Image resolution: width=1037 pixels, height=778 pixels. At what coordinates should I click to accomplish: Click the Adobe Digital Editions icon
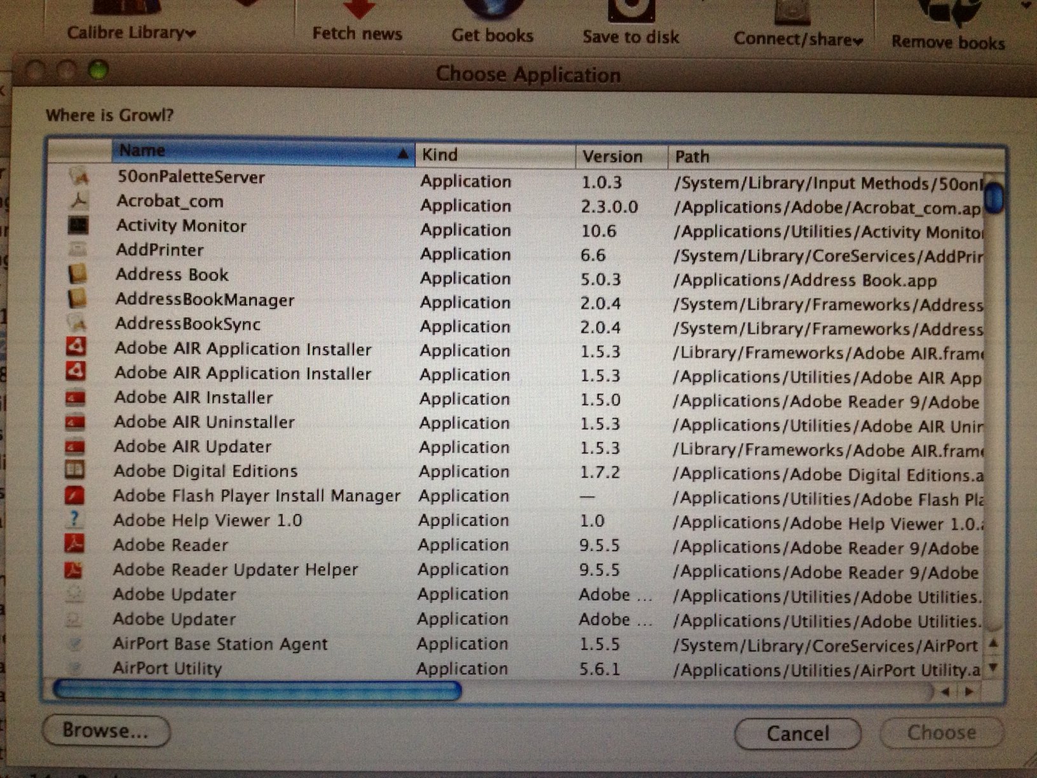[75, 470]
